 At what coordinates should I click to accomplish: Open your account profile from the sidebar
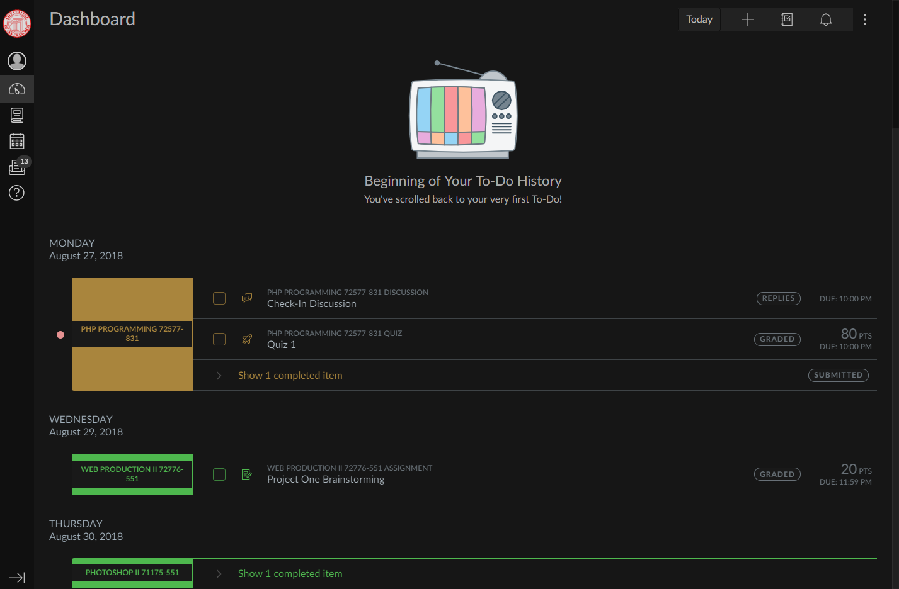17,60
